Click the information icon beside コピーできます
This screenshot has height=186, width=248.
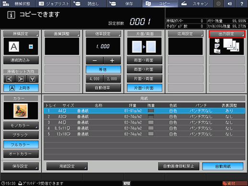coord(11,15)
